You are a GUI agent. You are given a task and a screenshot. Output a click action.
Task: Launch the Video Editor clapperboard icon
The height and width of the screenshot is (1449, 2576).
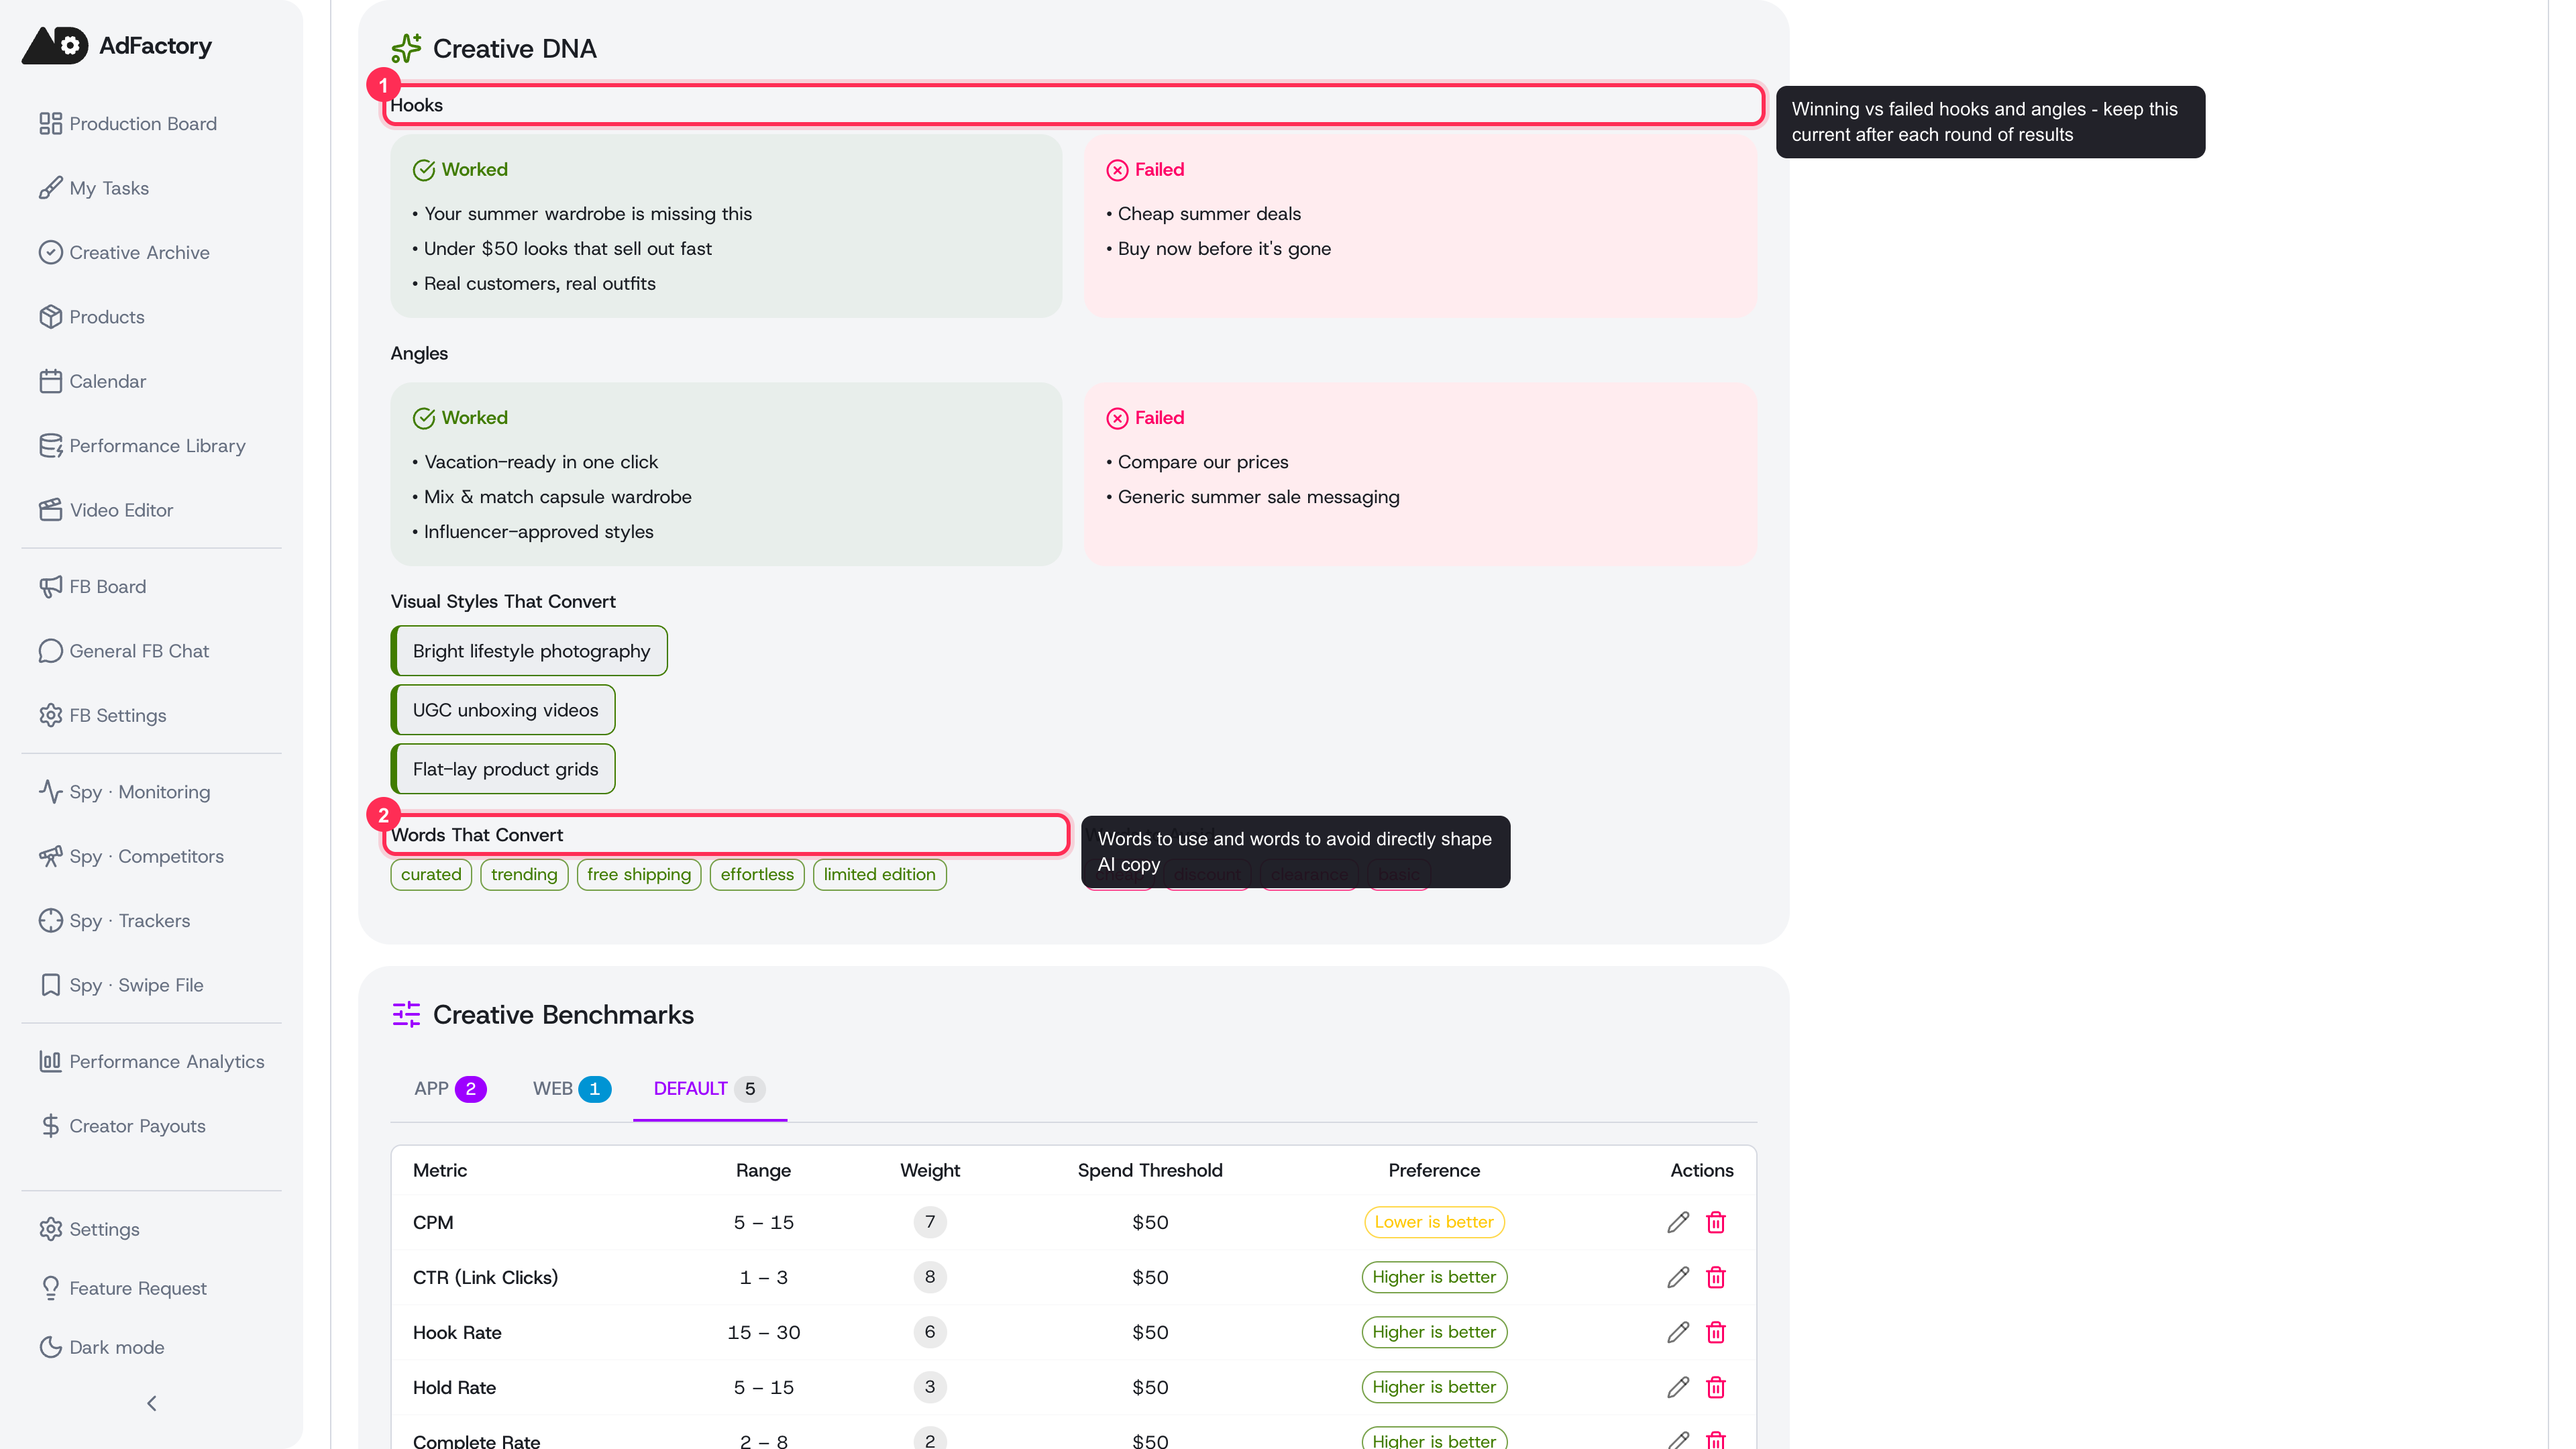click(x=50, y=510)
